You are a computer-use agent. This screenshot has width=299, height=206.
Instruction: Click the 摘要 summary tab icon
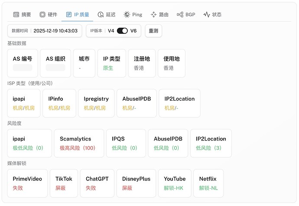[16, 14]
